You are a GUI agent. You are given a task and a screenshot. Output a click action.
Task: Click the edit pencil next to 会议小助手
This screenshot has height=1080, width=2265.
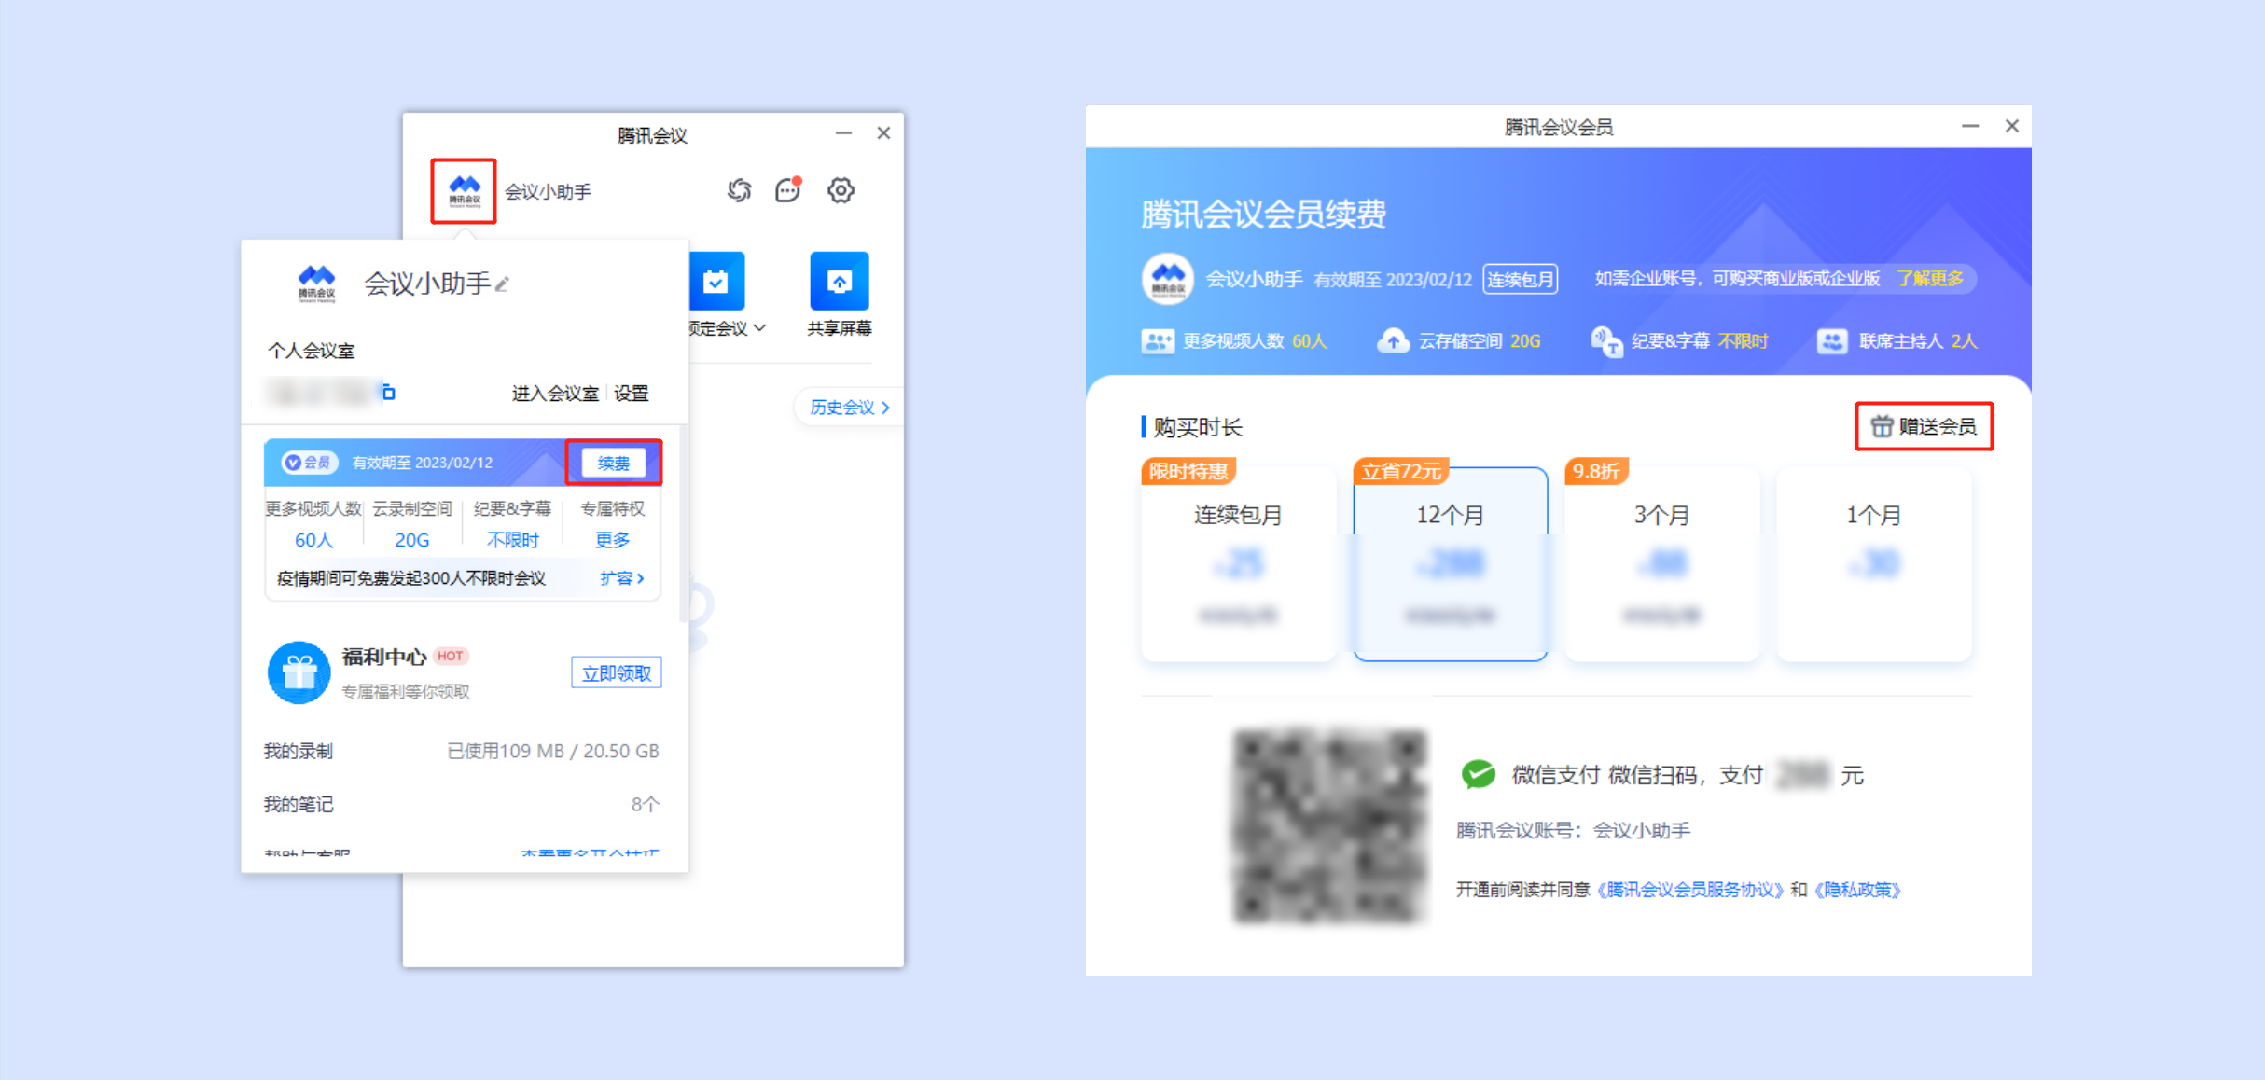(x=503, y=284)
